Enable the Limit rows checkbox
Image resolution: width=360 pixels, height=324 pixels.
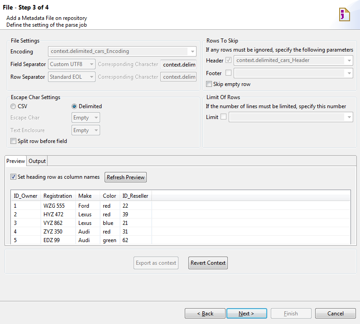click(x=223, y=117)
